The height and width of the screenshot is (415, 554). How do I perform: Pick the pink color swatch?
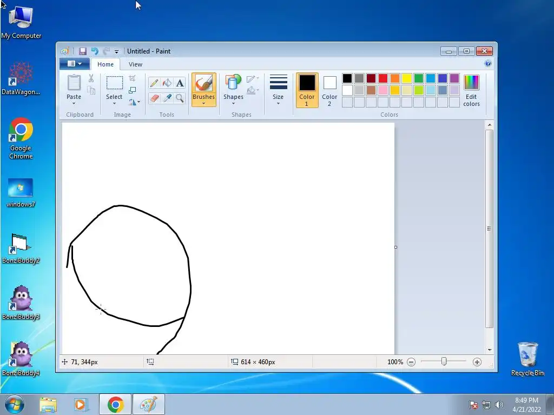[383, 90]
